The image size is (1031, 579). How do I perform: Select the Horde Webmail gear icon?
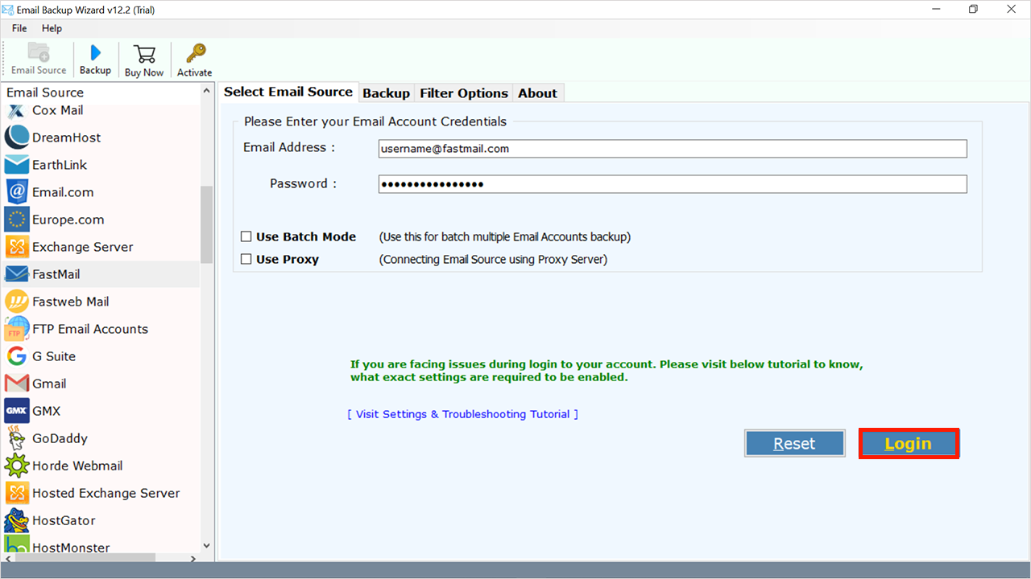[16, 466]
